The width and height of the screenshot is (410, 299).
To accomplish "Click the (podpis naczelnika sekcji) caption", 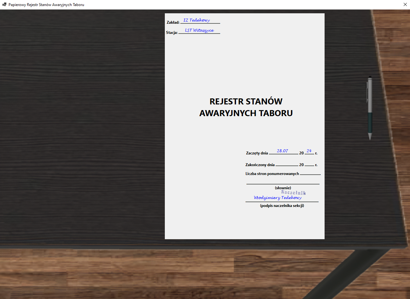I will (x=282, y=206).
